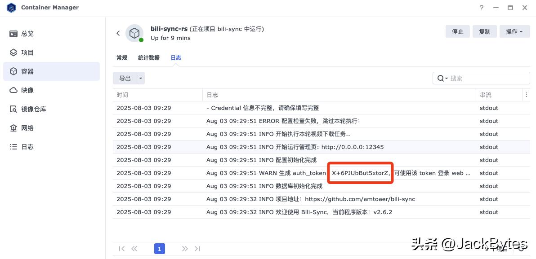Viewport: 536px width, 259px height.
Task: Click the 导出 export button
Action: 125,78
